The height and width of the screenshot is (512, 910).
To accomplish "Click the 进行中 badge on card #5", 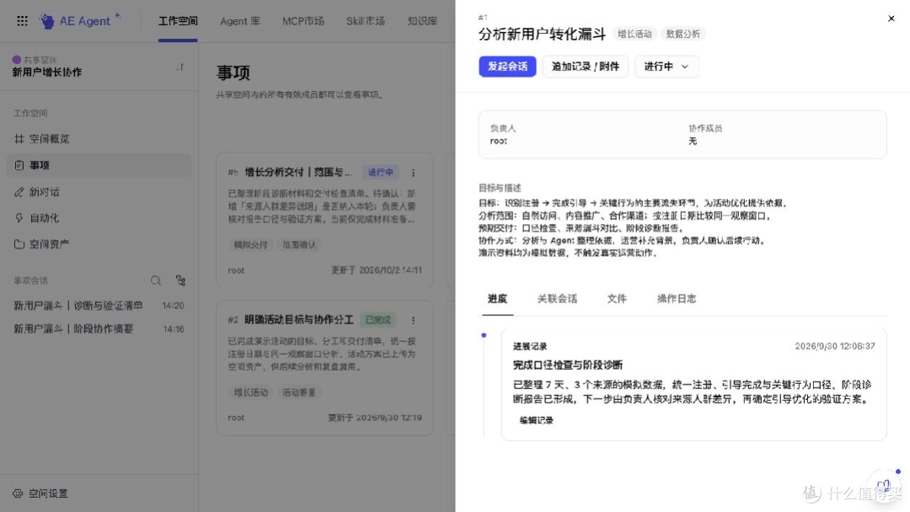I will [x=380, y=173].
